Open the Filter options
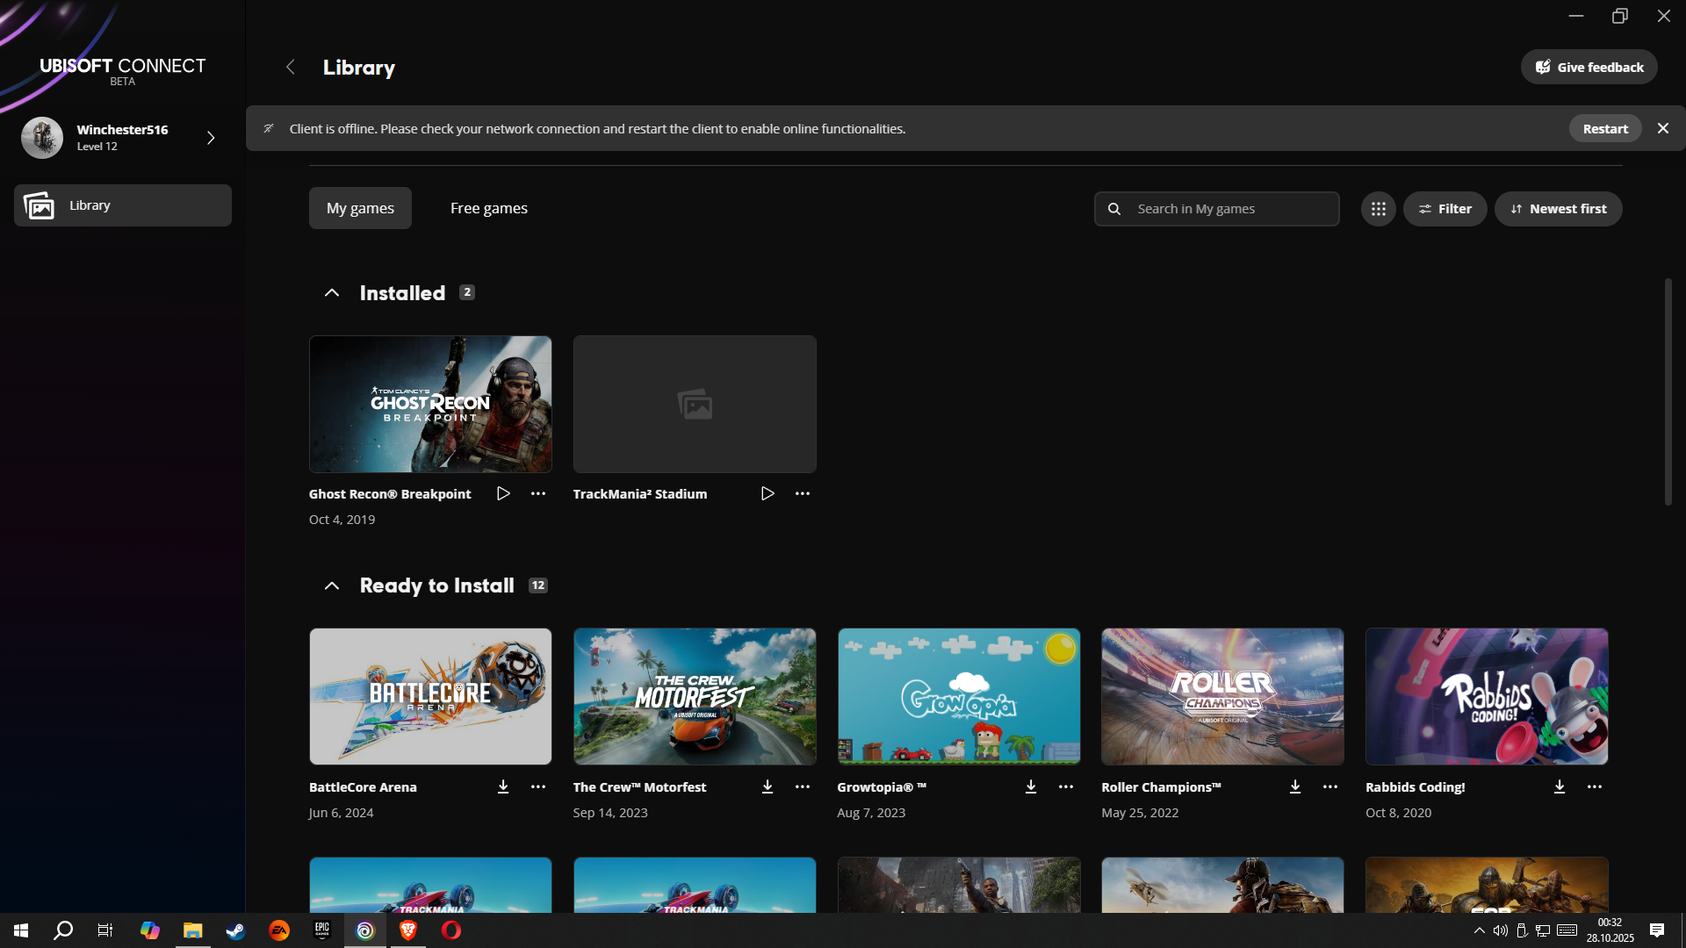 (1445, 209)
